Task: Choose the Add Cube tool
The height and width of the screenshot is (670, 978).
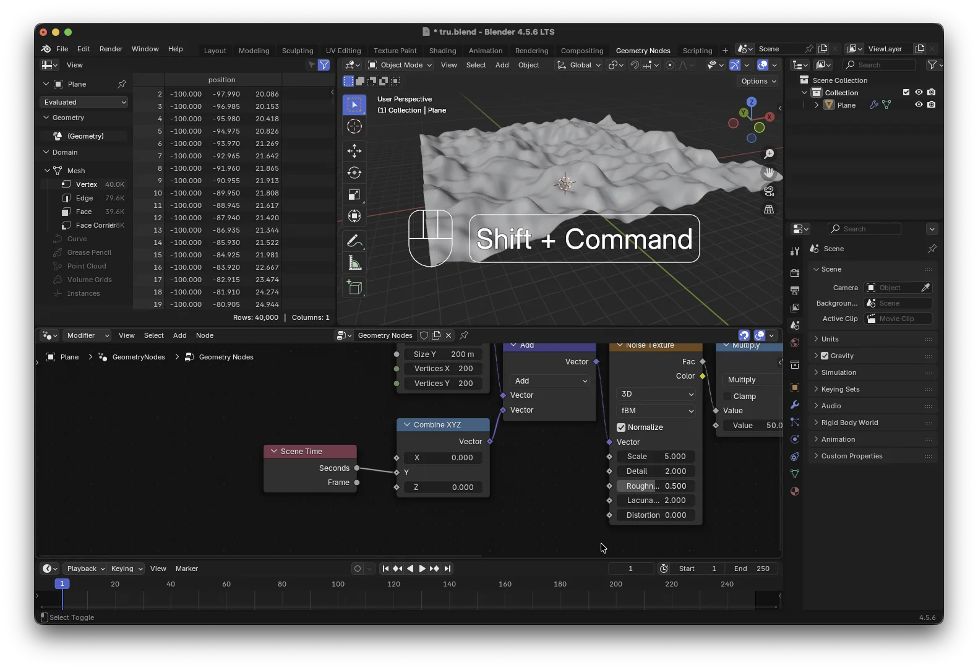Action: click(354, 287)
